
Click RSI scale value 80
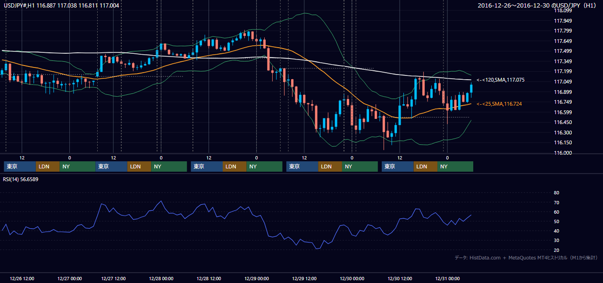coord(556,193)
